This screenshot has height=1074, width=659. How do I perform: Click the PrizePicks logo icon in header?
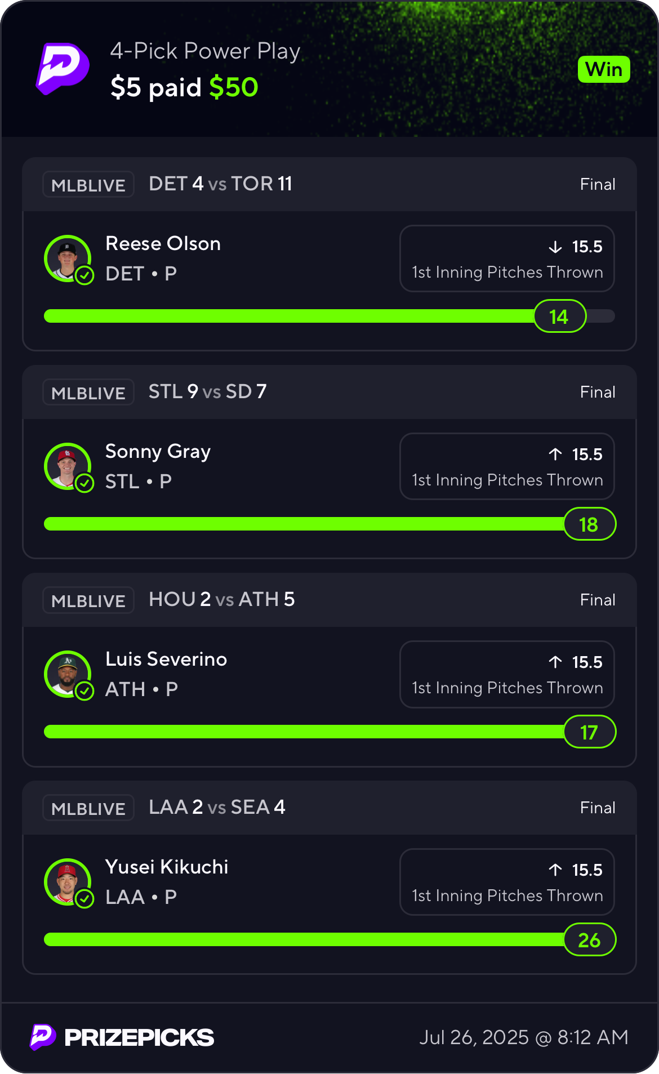point(63,68)
